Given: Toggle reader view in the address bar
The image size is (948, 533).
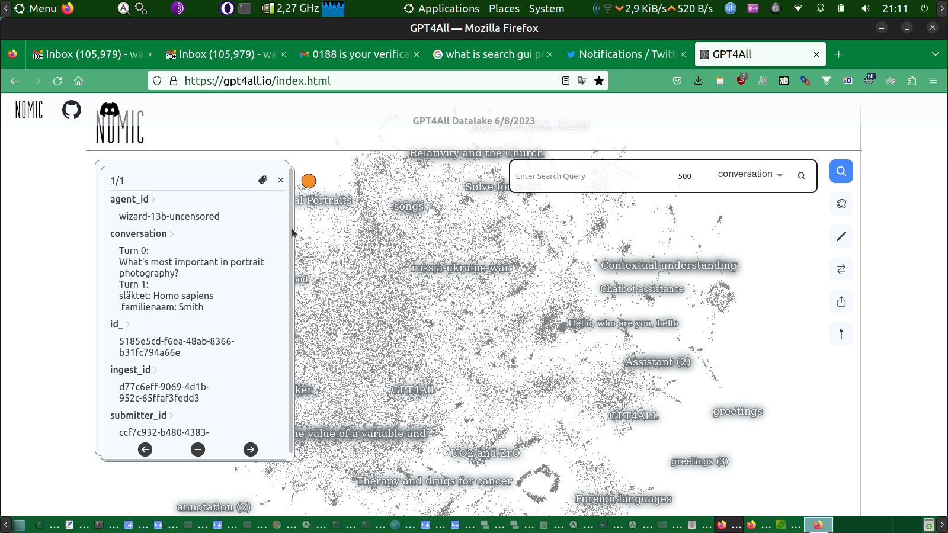Looking at the screenshot, I should click(x=566, y=81).
